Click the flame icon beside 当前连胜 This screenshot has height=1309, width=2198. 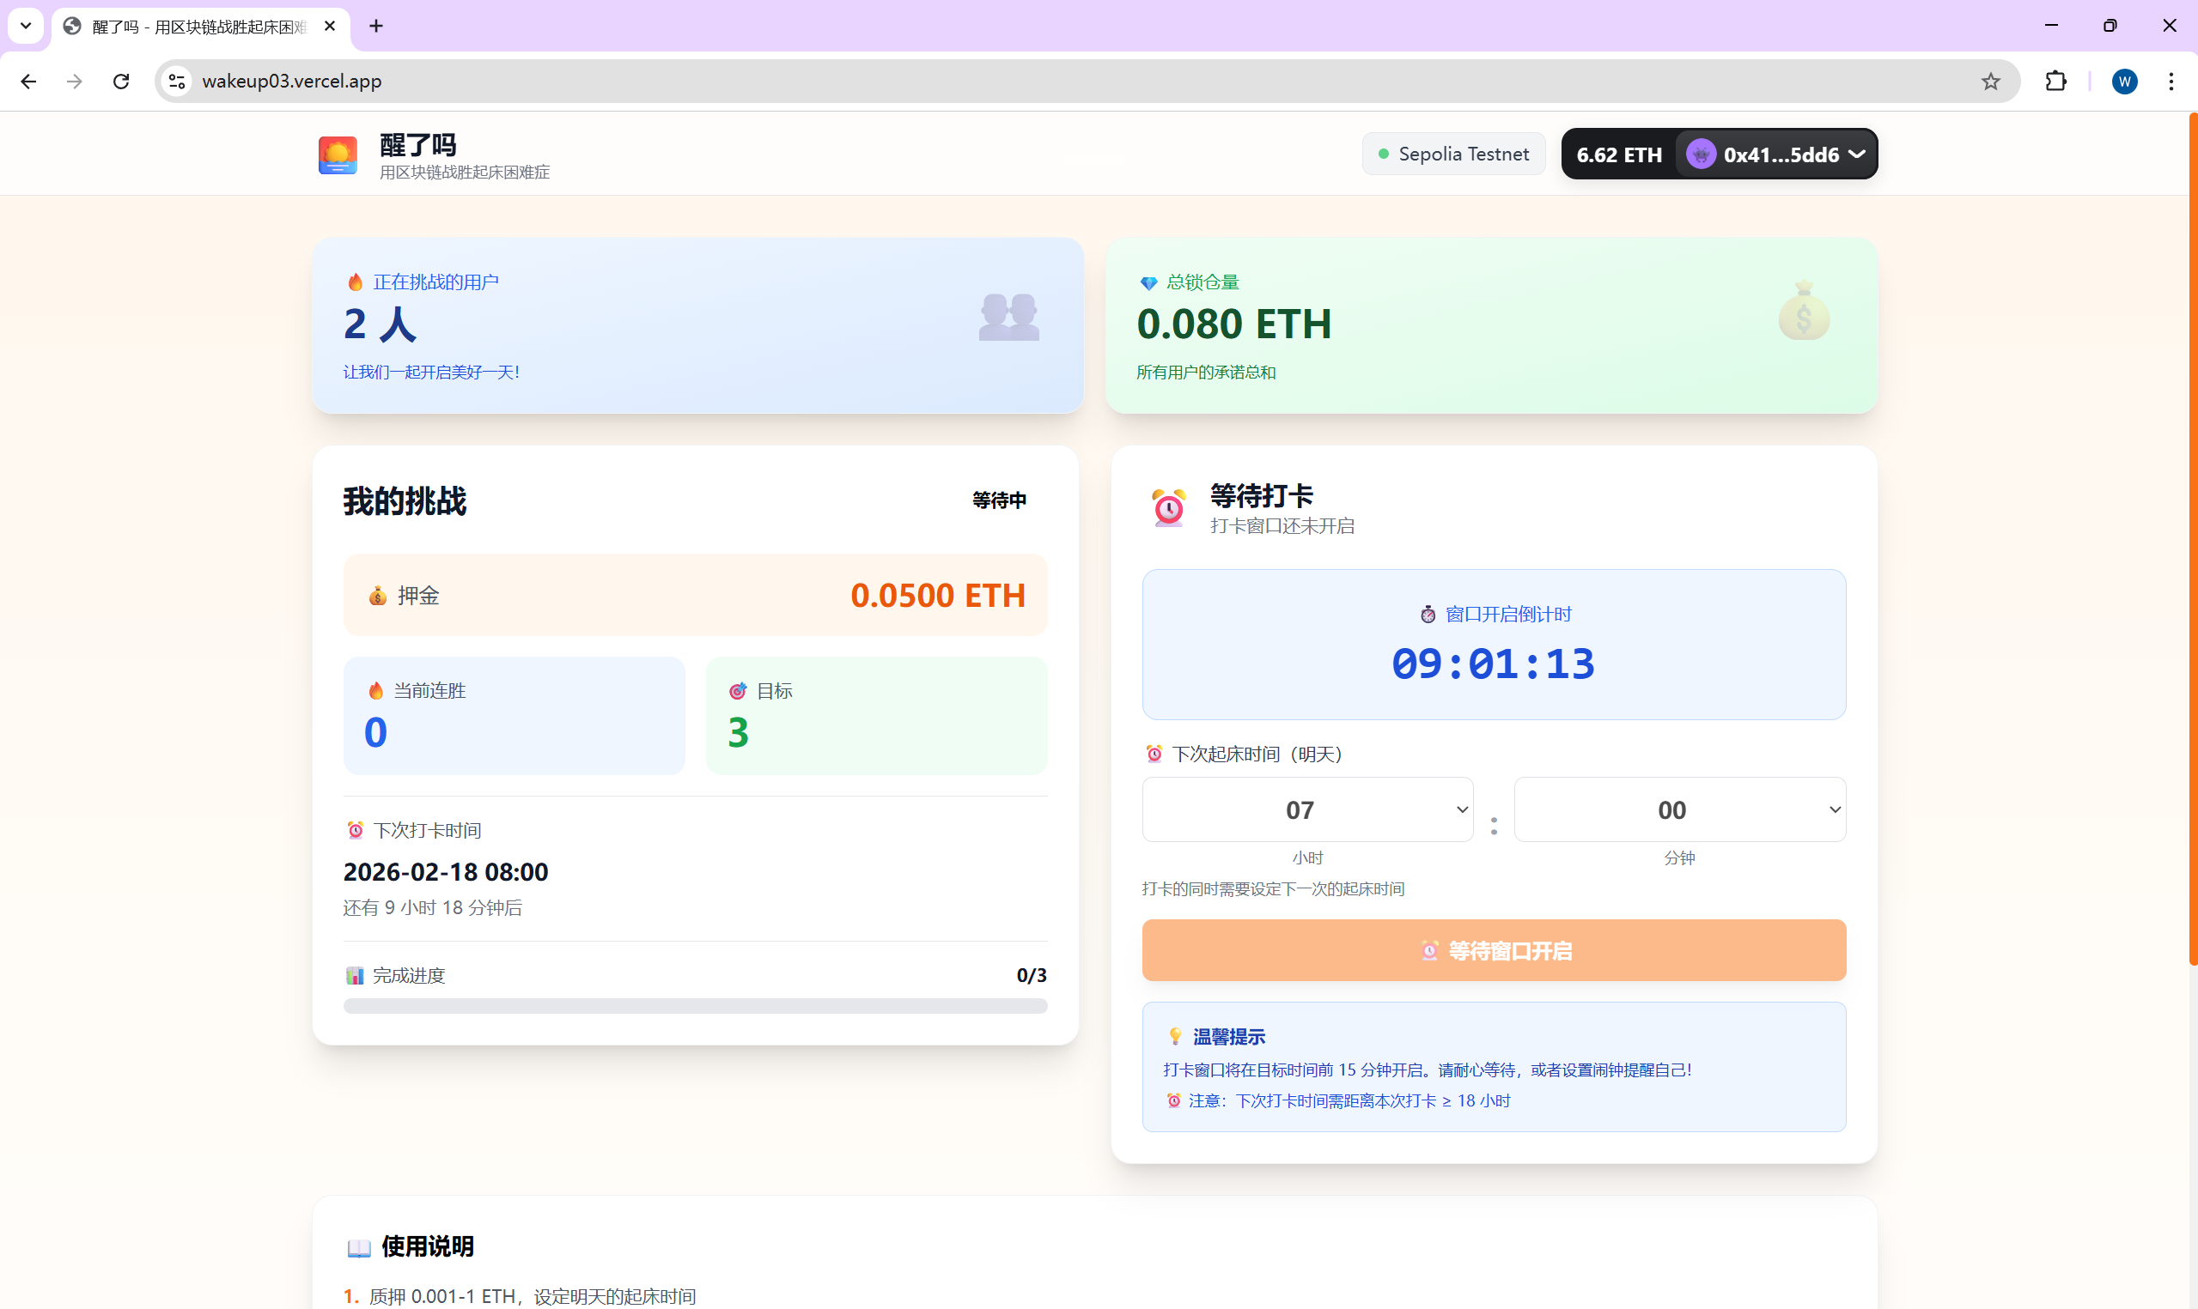pyautogui.click(x=376, y=691)
